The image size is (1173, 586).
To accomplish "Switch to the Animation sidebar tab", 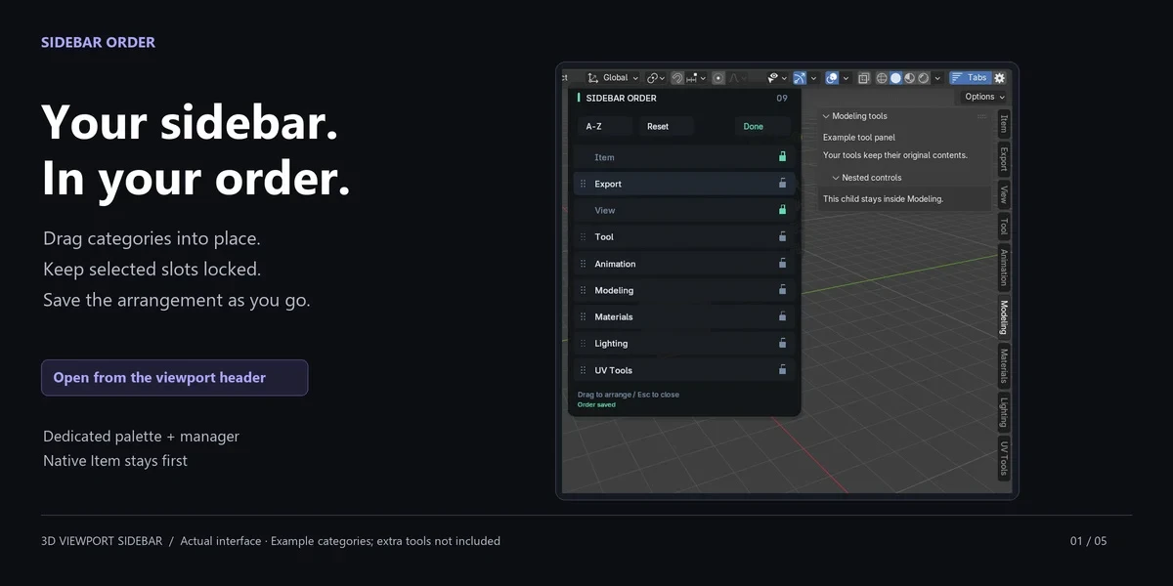I will [x=1003, y=268].
